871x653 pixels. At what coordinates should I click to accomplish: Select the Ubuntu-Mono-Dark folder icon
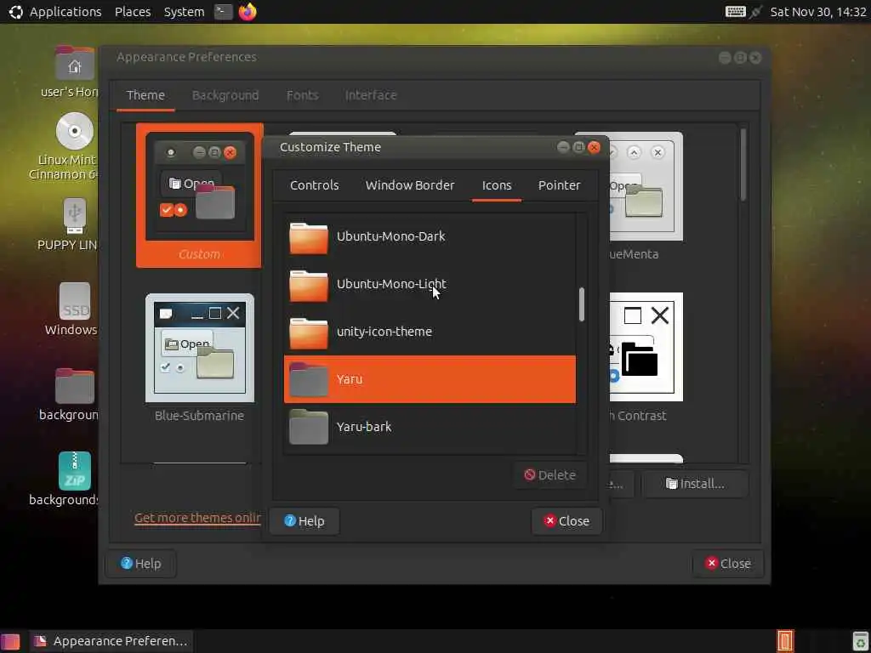pyautogui.click(x=308, y=238)
